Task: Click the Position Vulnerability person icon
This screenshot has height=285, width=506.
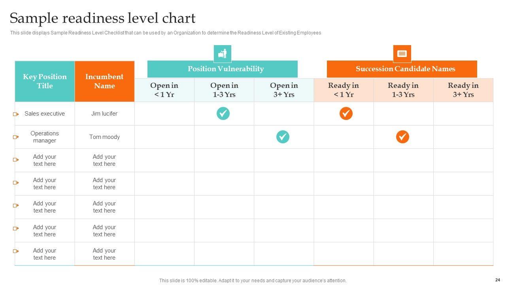Action: coord(223,53)
